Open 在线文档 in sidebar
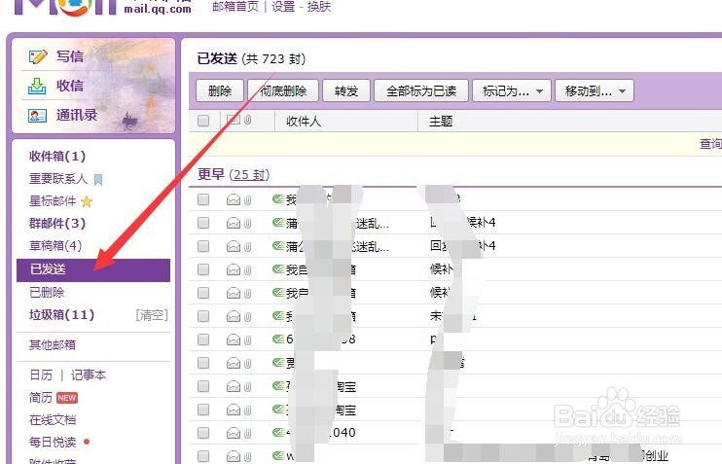The image size is (722, 464). pyautogui.click(x=53, y=420)
